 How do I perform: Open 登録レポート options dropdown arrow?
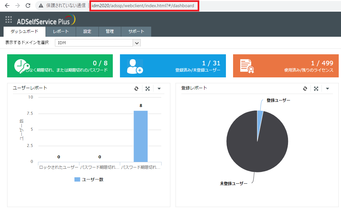pos(327,89)
